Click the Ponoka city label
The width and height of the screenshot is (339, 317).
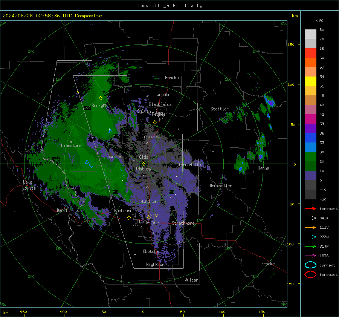172,78
